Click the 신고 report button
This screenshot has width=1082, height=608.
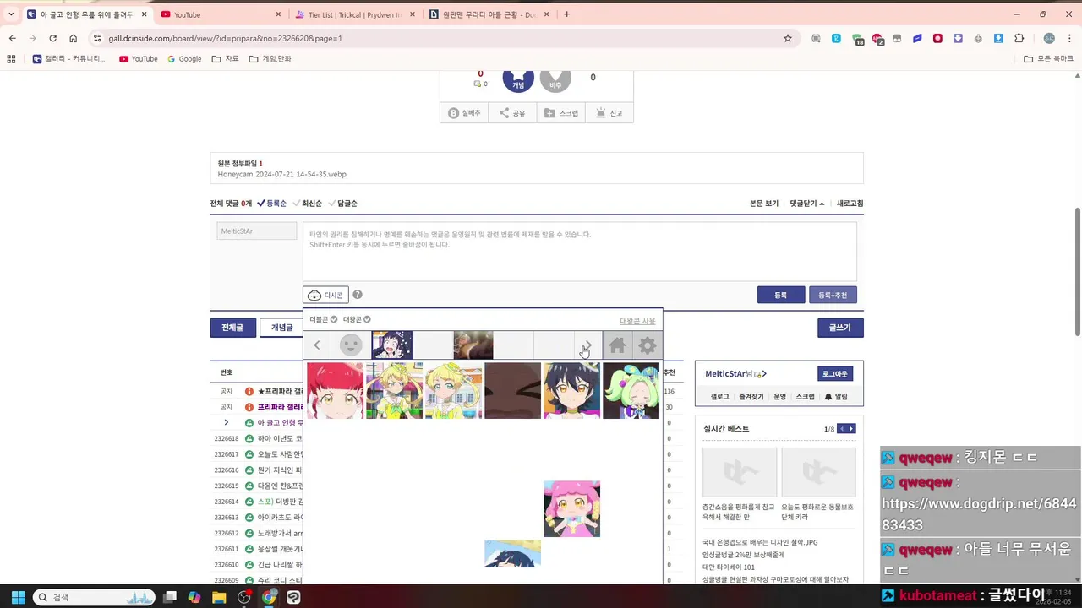pos(609,113)
